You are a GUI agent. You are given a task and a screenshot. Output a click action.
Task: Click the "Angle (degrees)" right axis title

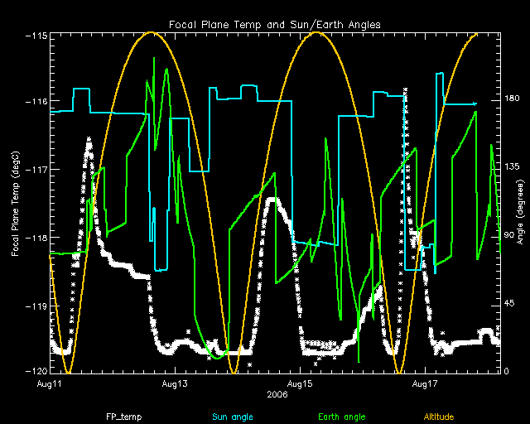(519, 211)
